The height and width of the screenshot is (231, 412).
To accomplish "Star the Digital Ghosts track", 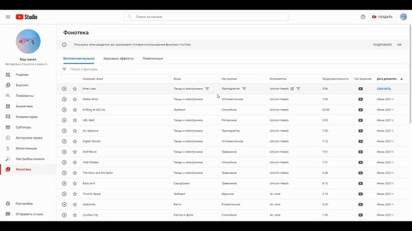I will click(x=75, y=141).
